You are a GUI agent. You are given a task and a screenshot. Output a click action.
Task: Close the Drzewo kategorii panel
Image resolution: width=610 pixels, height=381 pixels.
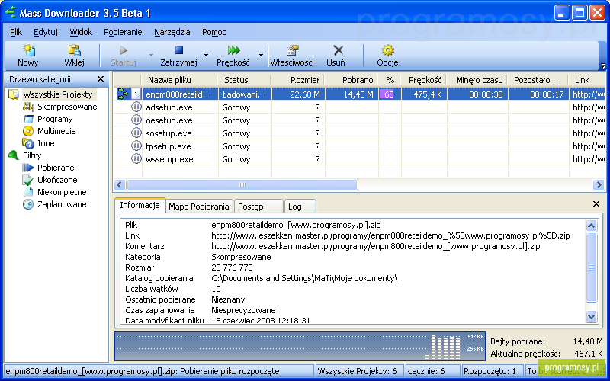pos(101,79)
